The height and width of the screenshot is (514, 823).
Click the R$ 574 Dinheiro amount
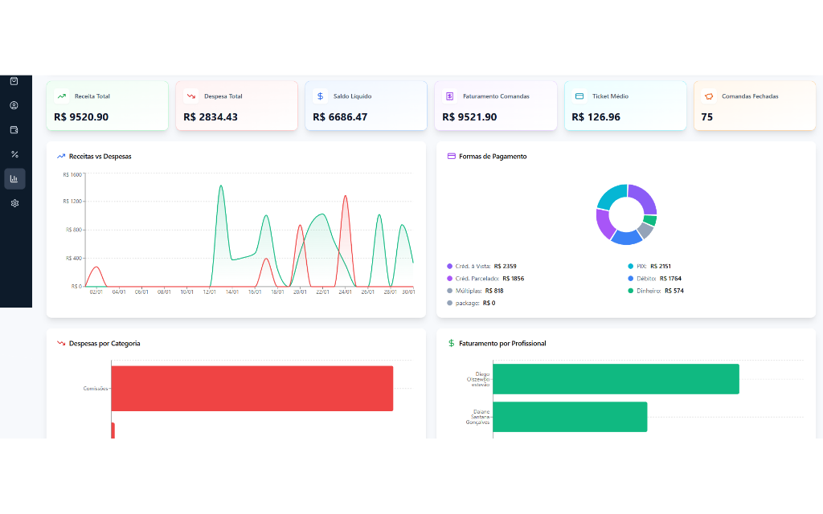pyautogui.click(x=674, y=291)
